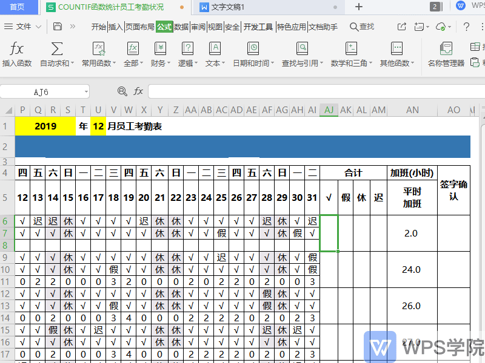Screen dimensions: 485x363
Task: Select the selected cell AJ6 under √ column
Action: point(329,233)
